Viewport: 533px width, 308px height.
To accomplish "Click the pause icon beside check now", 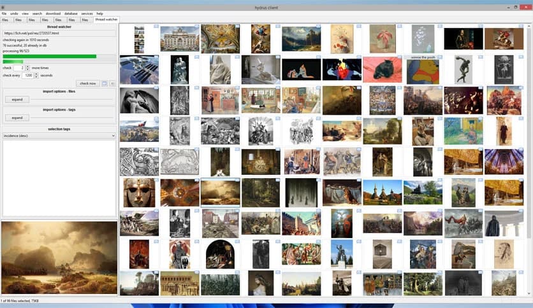I will 112,83.
